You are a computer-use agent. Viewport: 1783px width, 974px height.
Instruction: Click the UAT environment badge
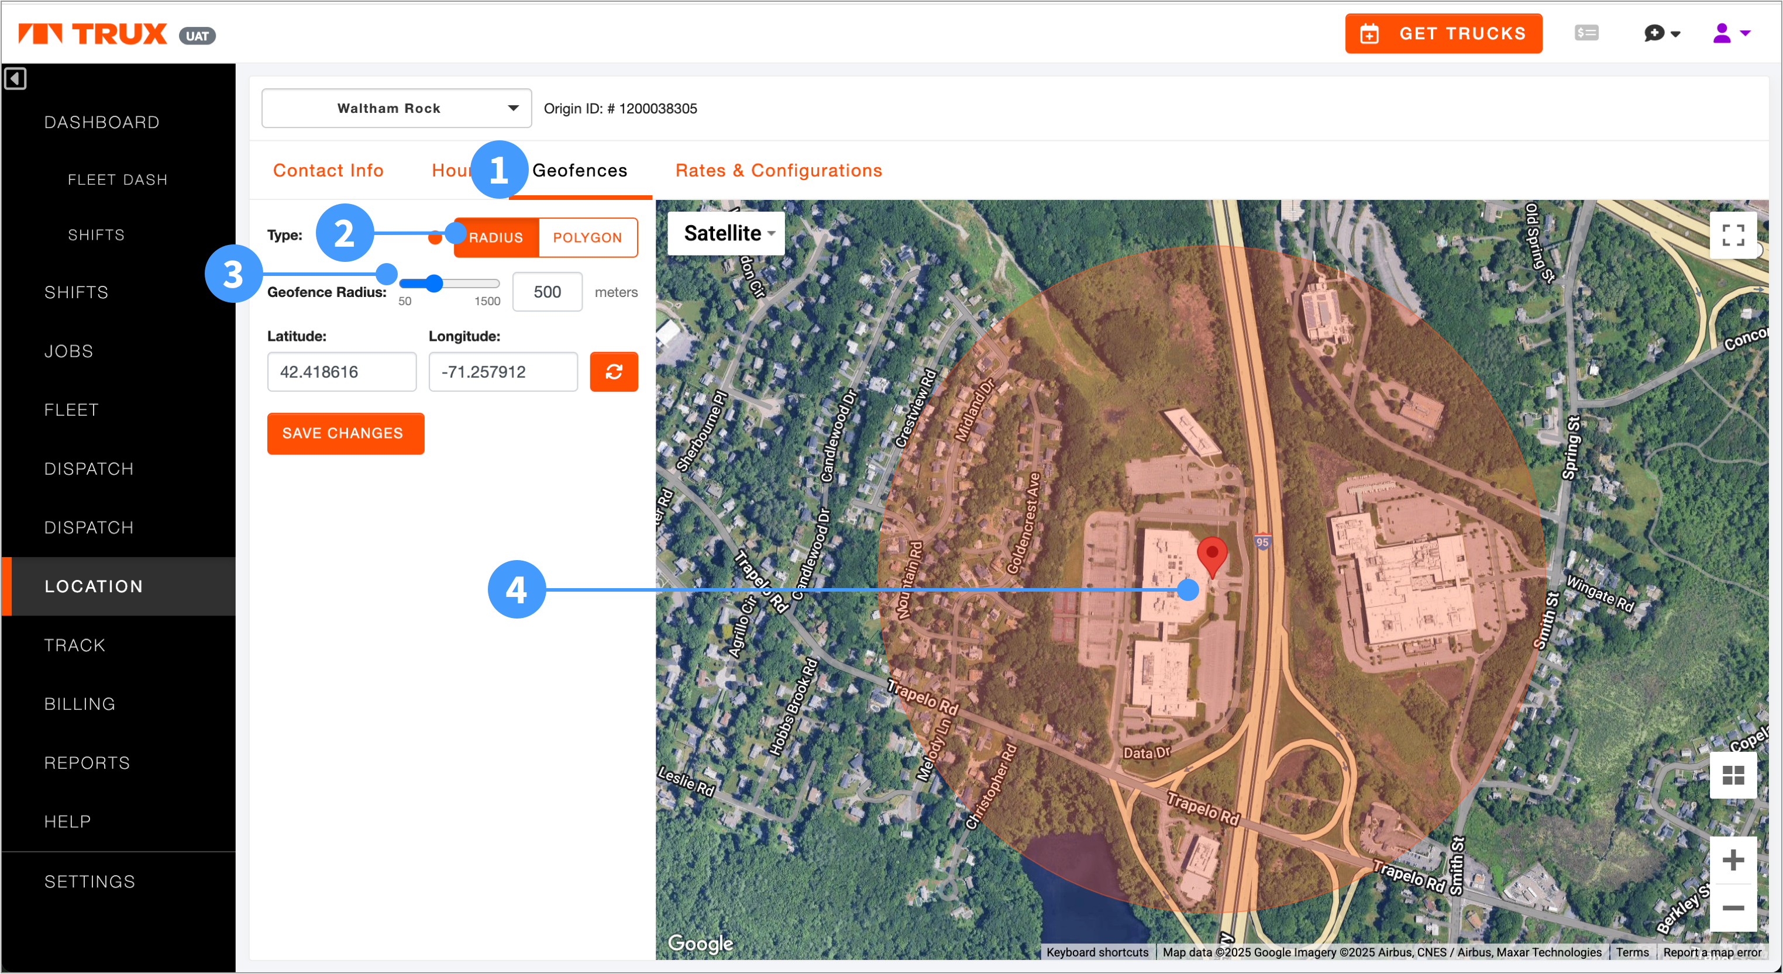tap(197, 36)
